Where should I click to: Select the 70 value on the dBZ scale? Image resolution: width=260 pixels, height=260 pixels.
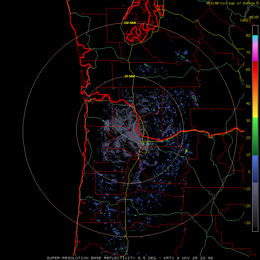[248, 52]
